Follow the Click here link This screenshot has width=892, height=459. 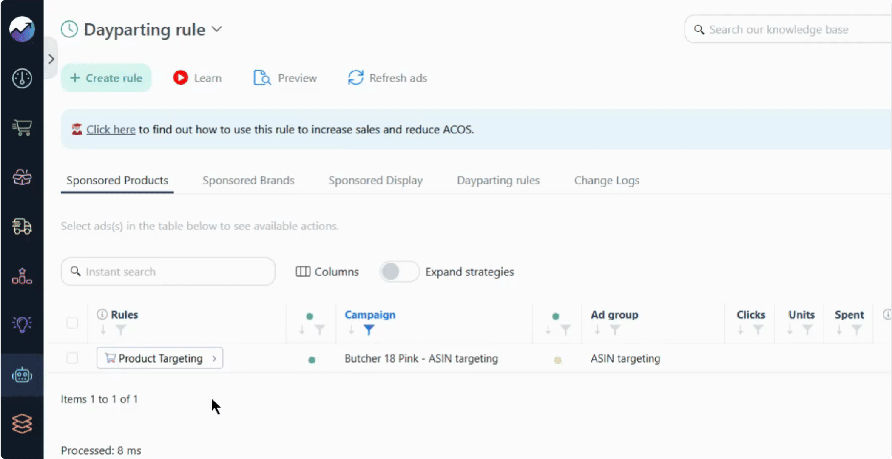click(111, 130)
